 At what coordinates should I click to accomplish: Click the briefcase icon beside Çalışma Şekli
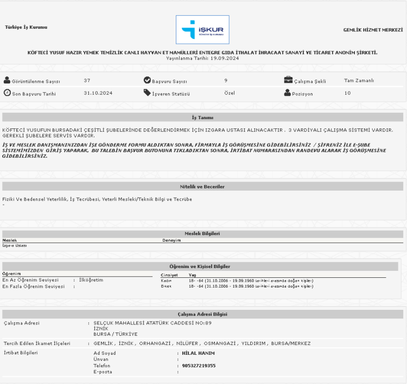coord(288,80)
